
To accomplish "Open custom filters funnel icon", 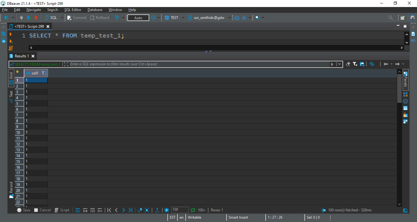I will [x=355, y=64].
